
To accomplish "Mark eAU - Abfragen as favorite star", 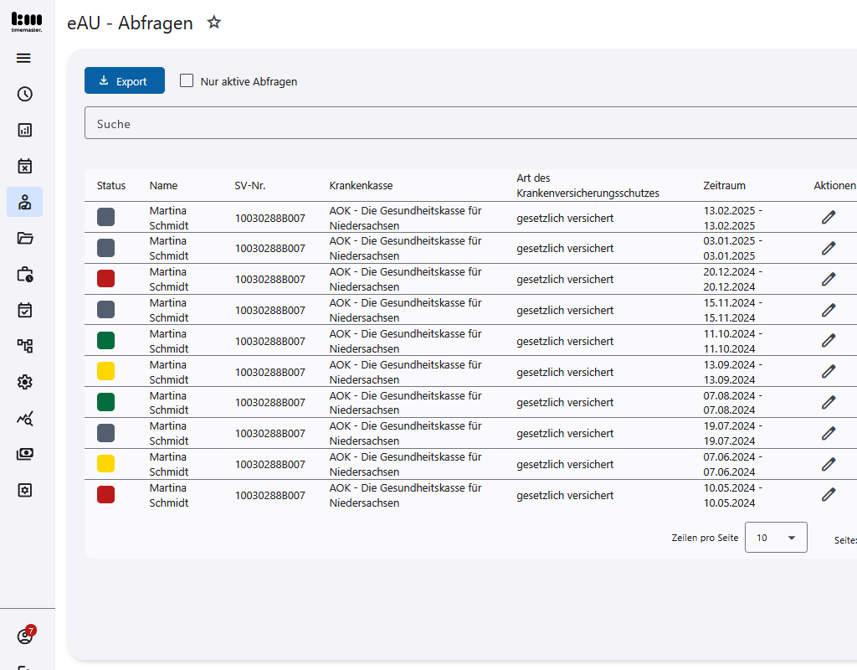I will 214,23.
